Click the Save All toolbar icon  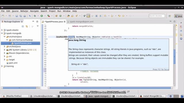click(x=21, y=16)
